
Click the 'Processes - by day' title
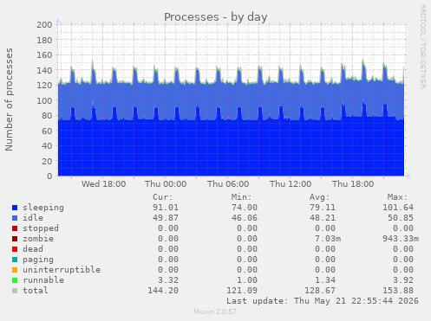pos(216,17)
